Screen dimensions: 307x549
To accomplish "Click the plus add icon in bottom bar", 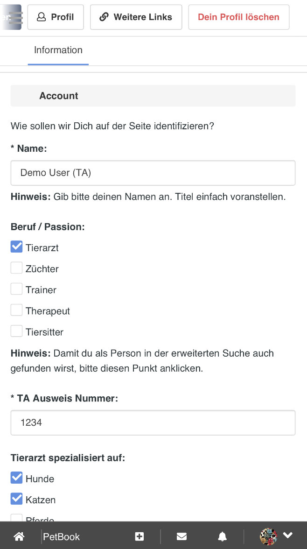I will 140,536.
